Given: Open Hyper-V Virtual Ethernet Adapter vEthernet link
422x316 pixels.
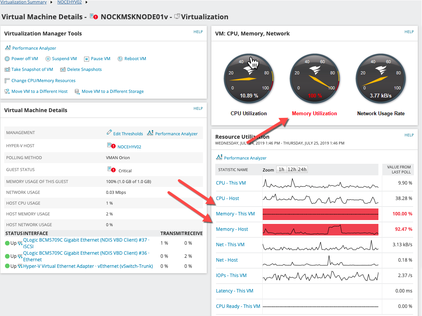Looking at the screenshot, I should 88,266.
